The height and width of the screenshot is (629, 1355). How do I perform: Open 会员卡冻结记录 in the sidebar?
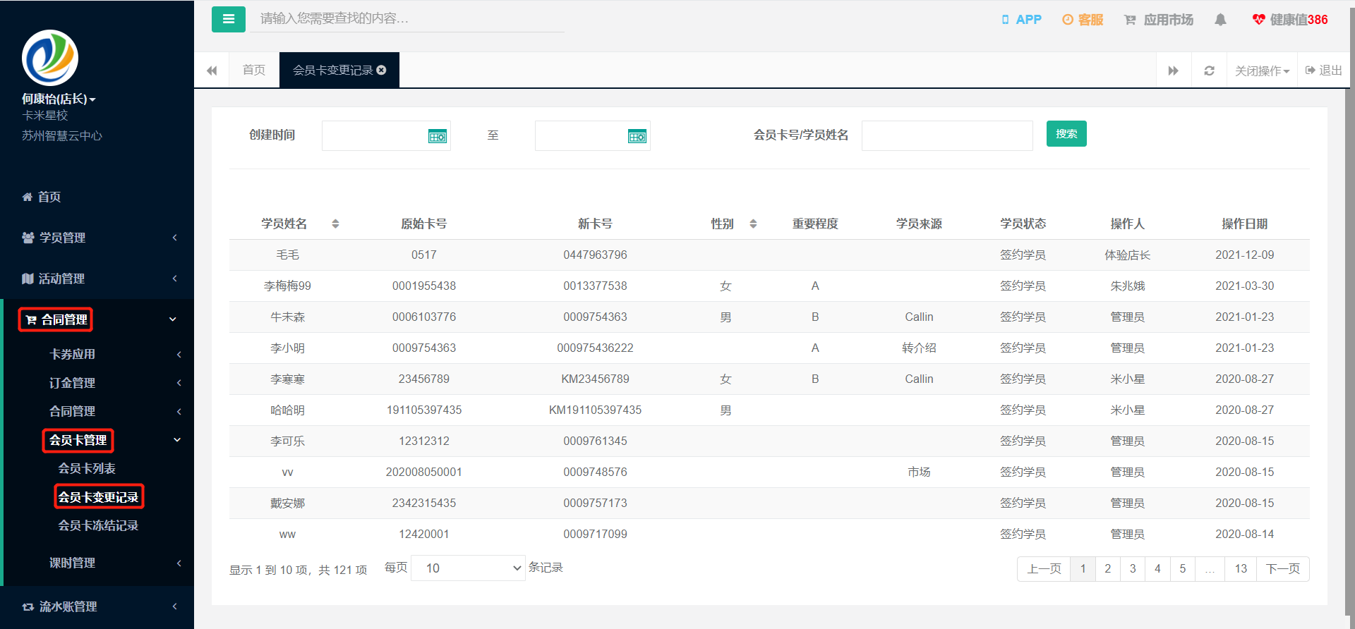[98, 525]
